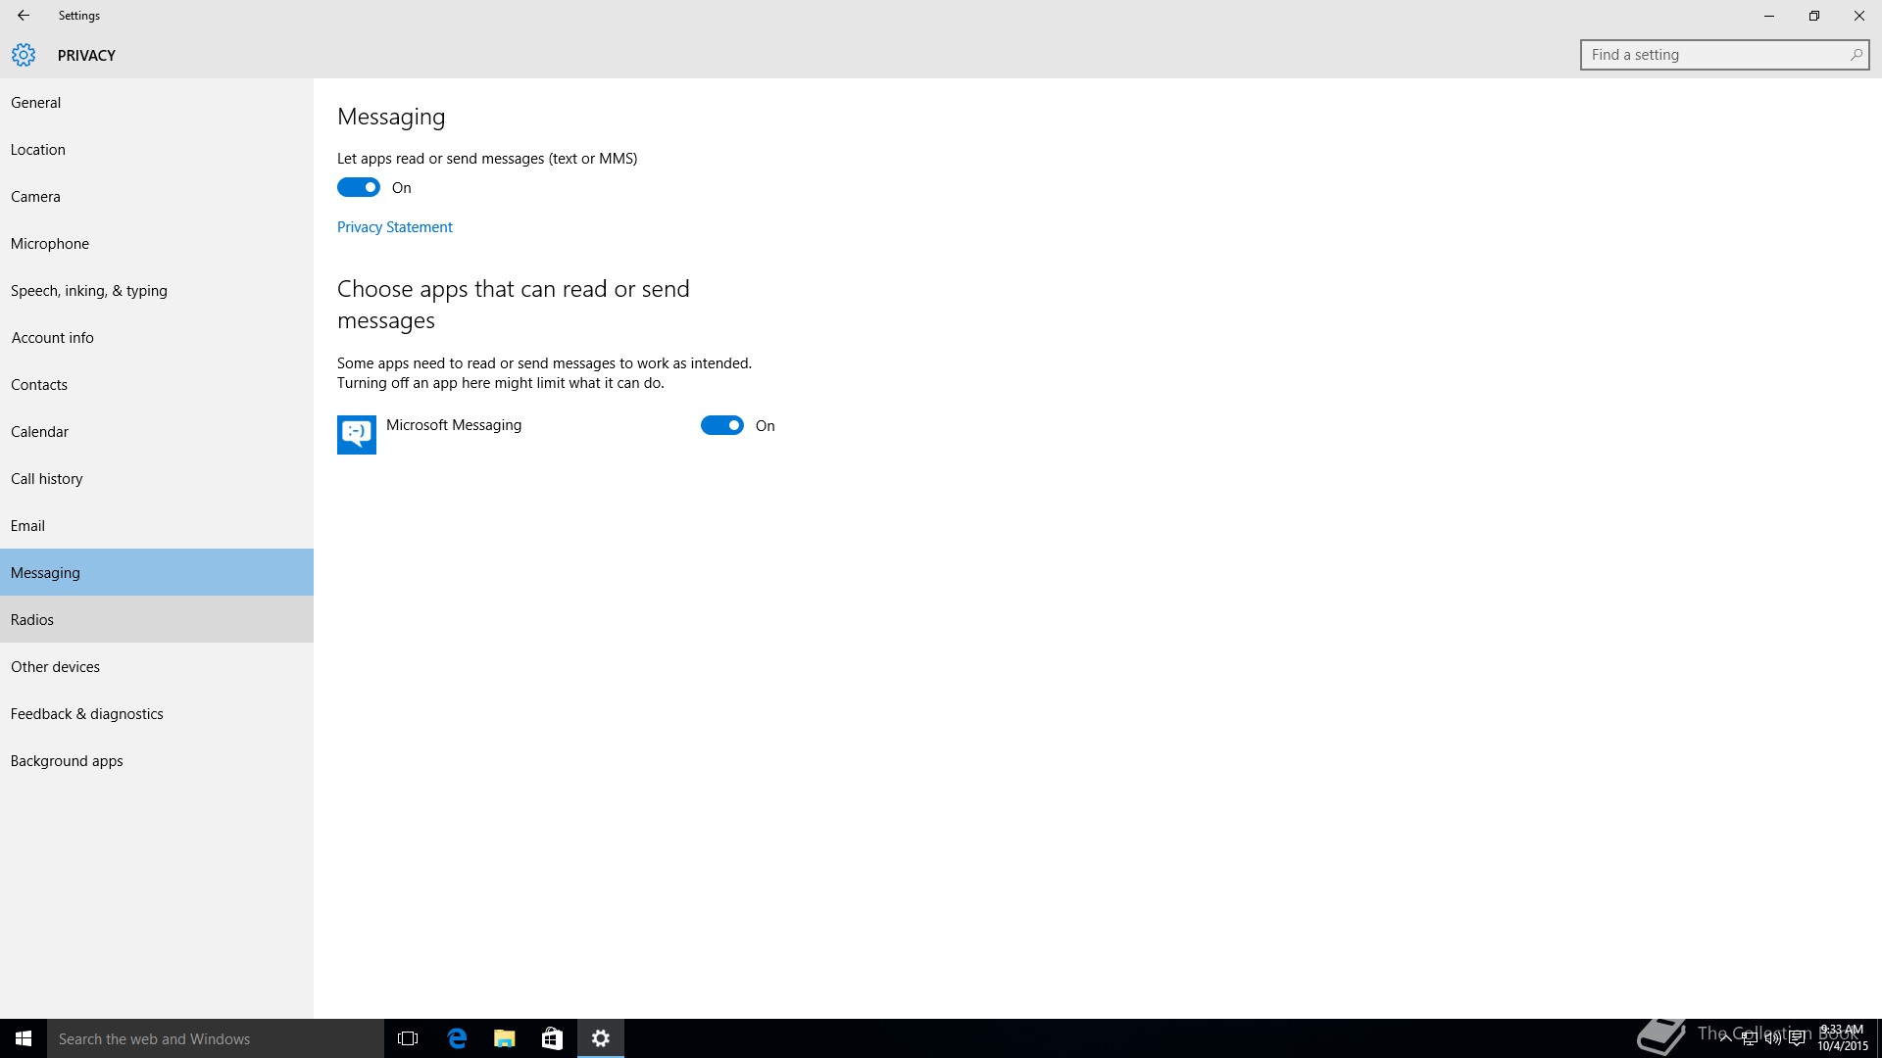This screenshot has width=1882, height=1058.
Task: Click the Privacy gear icon
Action: (x=24, y=55)
